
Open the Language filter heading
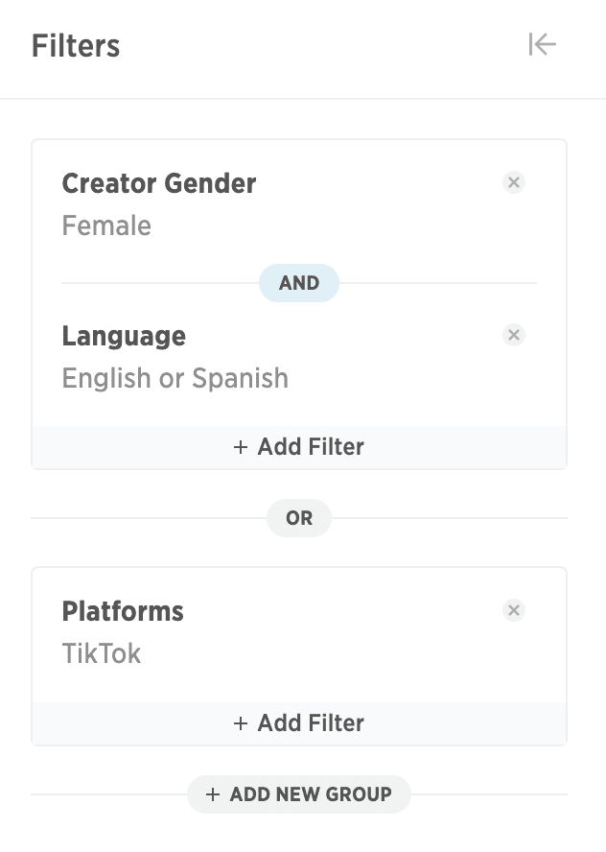pos(124,337)
